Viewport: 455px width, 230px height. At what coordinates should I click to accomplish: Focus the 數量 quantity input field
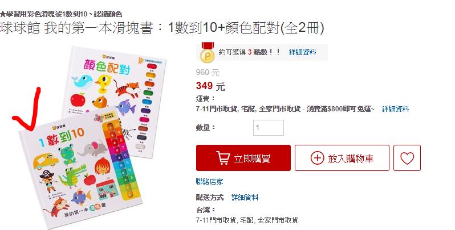(x=269, y=127)
